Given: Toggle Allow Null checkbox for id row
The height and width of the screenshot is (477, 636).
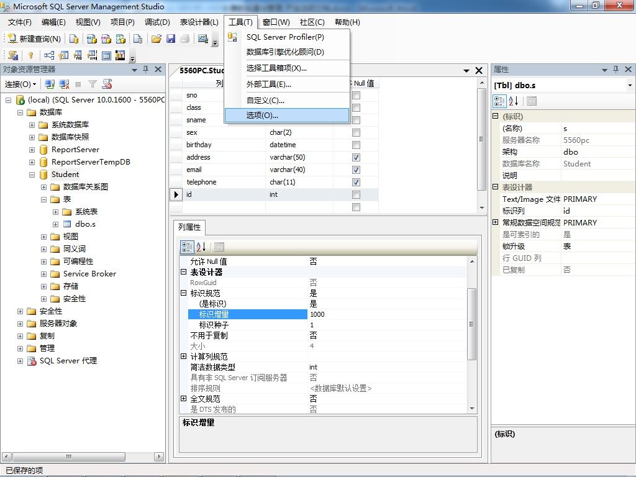Looking at the screenshot, I should pos(356,194).
